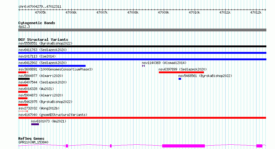Click the nsv5558551 black variant bar

(142, 46)
